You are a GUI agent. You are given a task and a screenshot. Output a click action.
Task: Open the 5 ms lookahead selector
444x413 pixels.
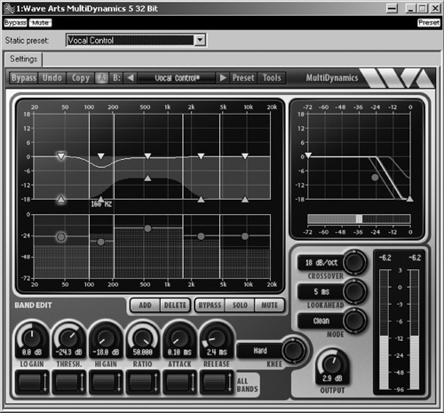pyautogui.click(x=321, y=291)
